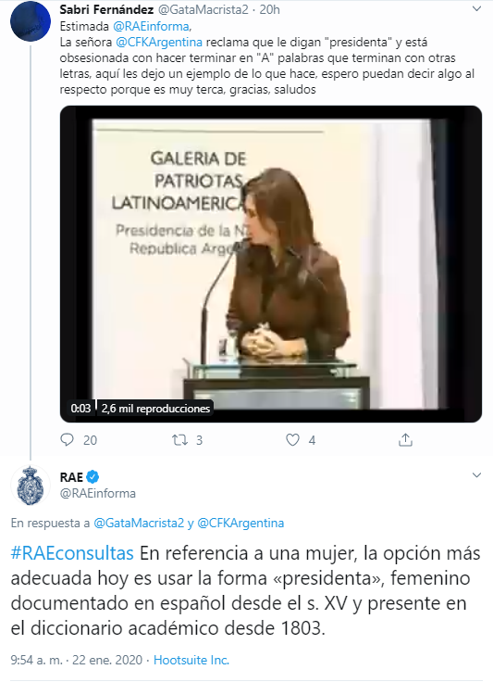Open Sabri Fernández's profile avatar

(x=31, y=21)
